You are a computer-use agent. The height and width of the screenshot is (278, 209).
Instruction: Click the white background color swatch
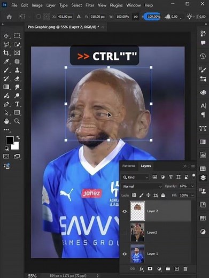point(16,146)
